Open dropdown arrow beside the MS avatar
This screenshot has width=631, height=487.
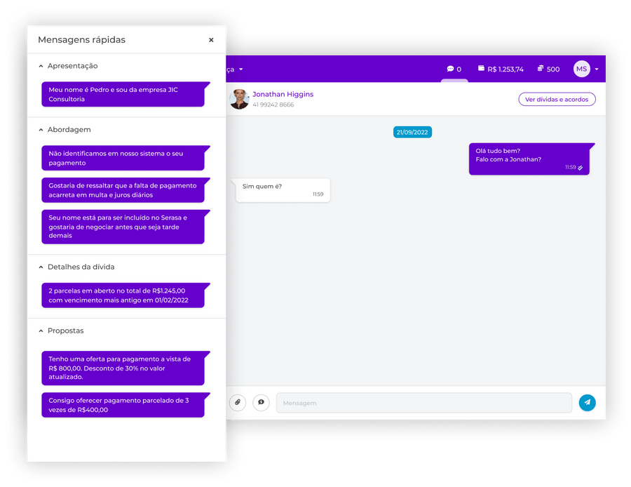pyautogui.click(x=597, y=69)
